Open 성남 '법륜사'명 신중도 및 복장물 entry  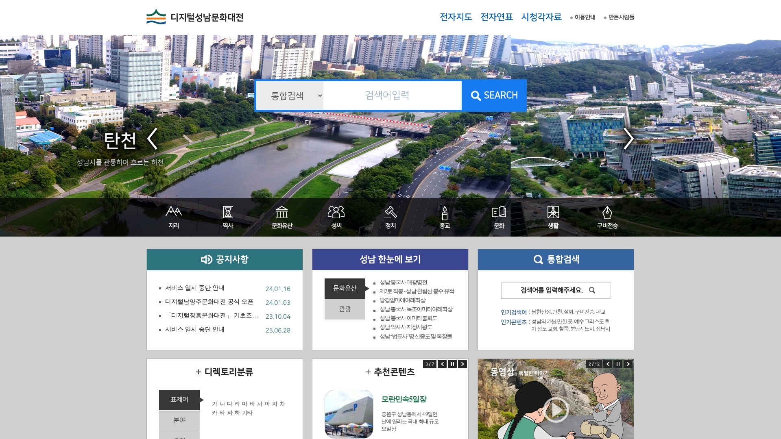pyautogui.click(x=416, y=337)
